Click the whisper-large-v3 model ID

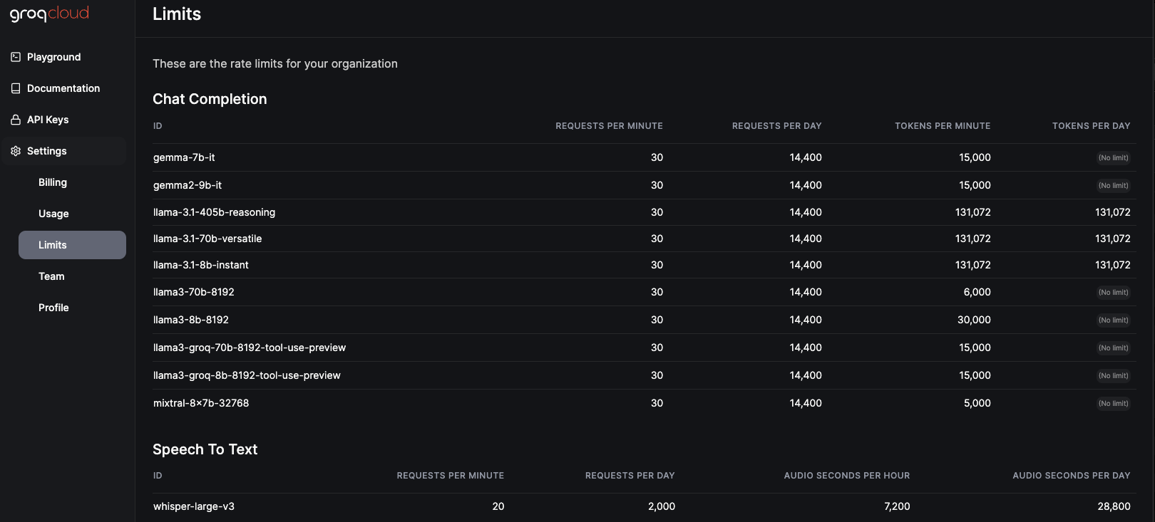tap(194, 506)
